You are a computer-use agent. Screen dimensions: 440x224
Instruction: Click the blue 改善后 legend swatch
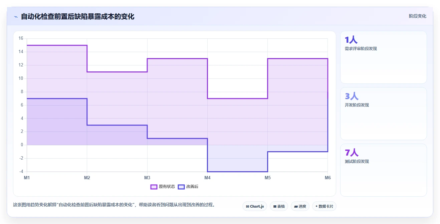tap(181, 187)
